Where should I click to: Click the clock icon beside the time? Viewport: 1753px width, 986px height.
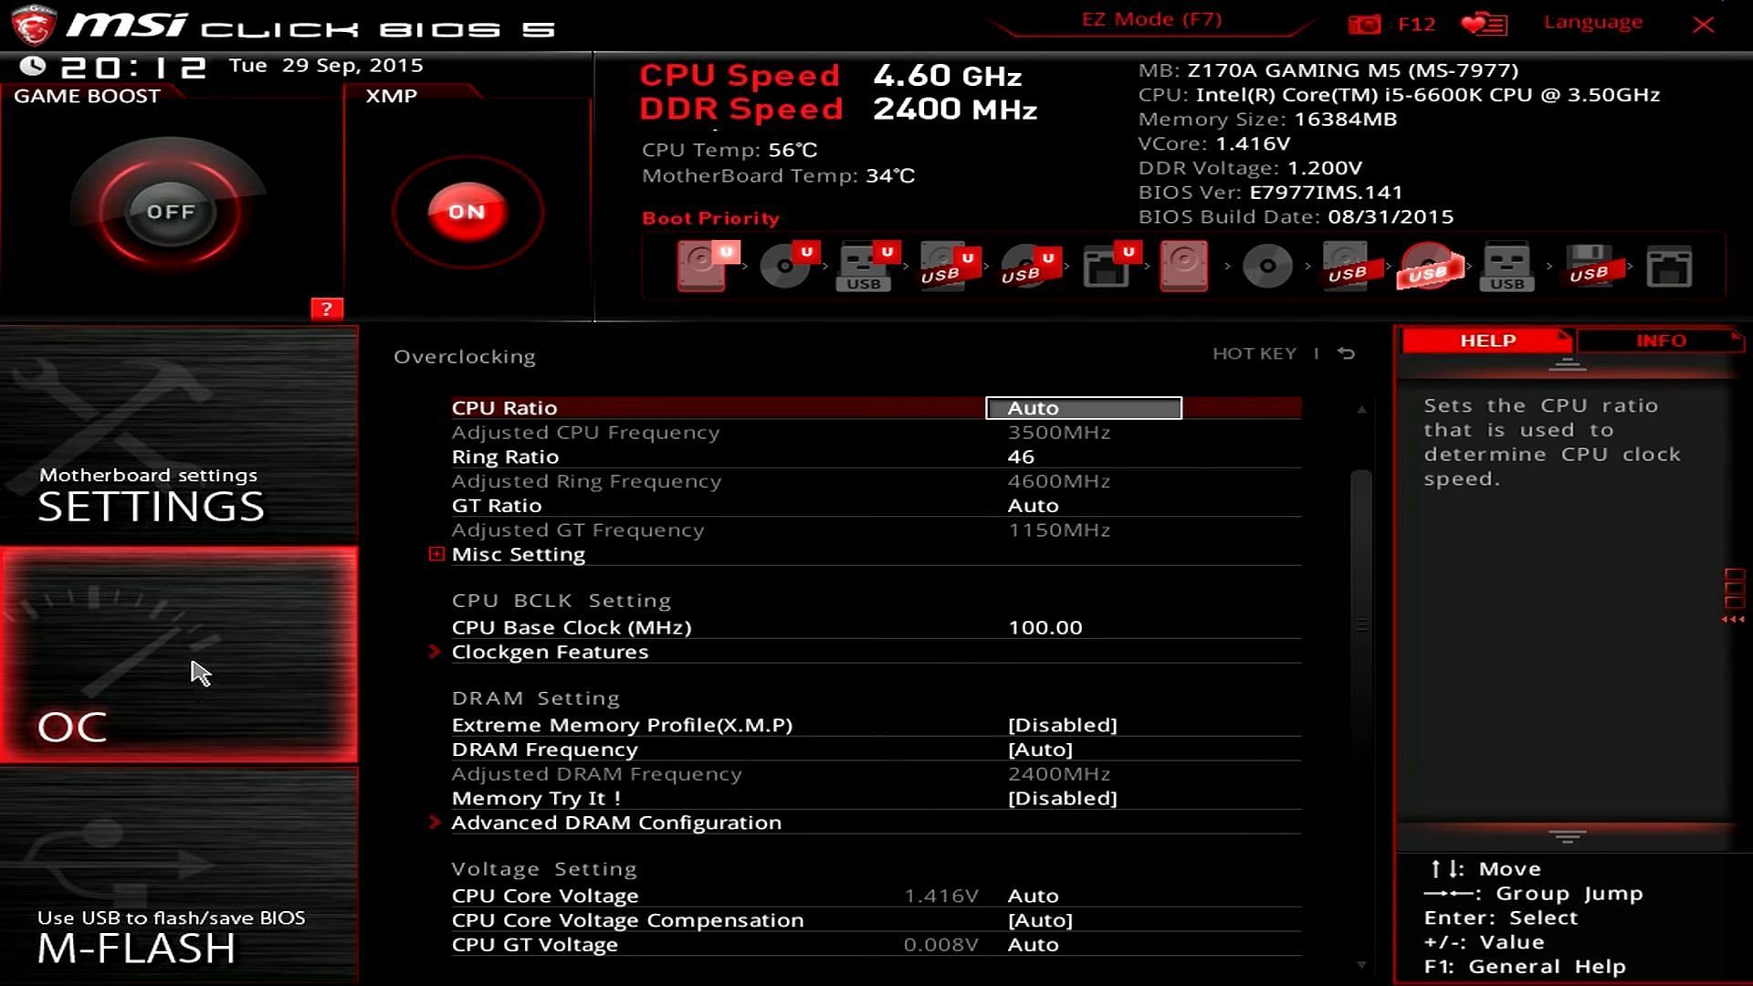pyautogui.click(x=32, y=66)
